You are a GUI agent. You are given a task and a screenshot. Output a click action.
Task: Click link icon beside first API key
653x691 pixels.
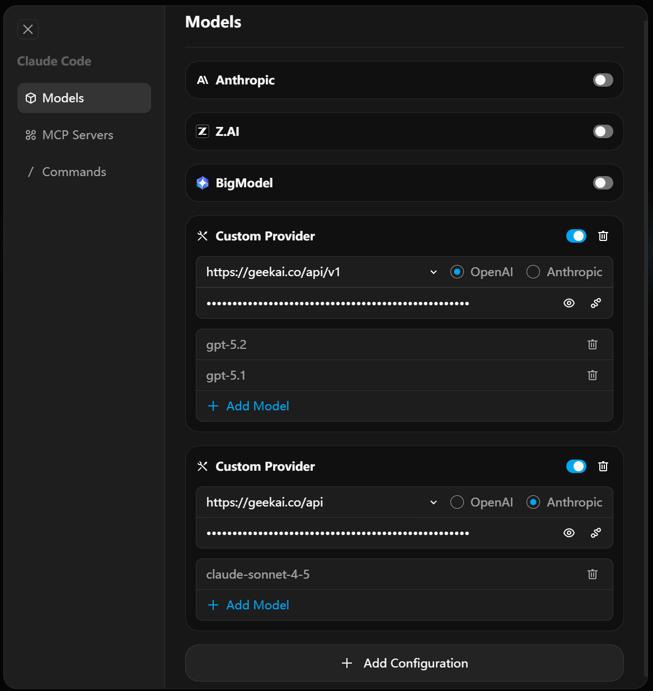click(596, 303)
